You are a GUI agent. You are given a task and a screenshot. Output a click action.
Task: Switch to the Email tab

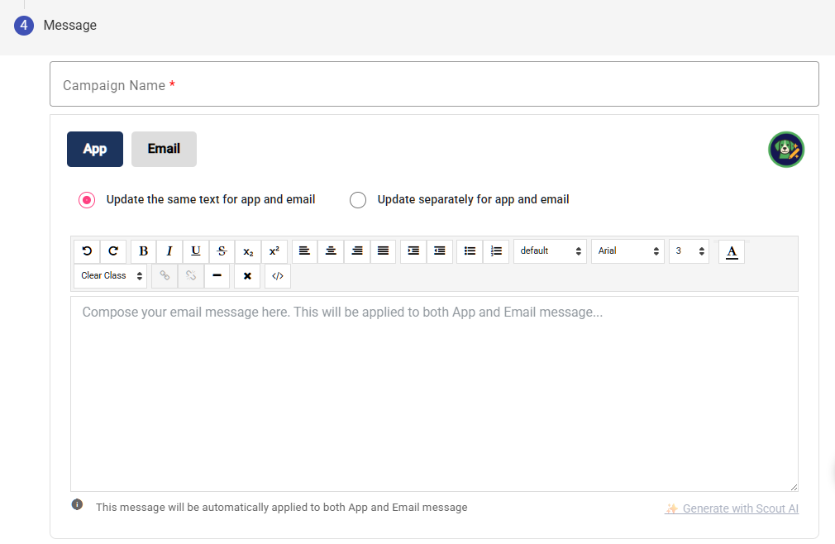[164, 149]
